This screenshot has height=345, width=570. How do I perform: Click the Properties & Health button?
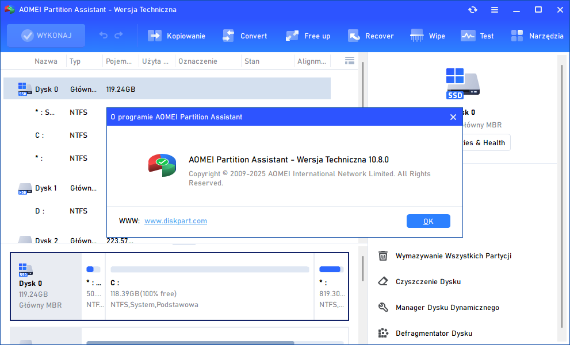click(x=487, y=142)
